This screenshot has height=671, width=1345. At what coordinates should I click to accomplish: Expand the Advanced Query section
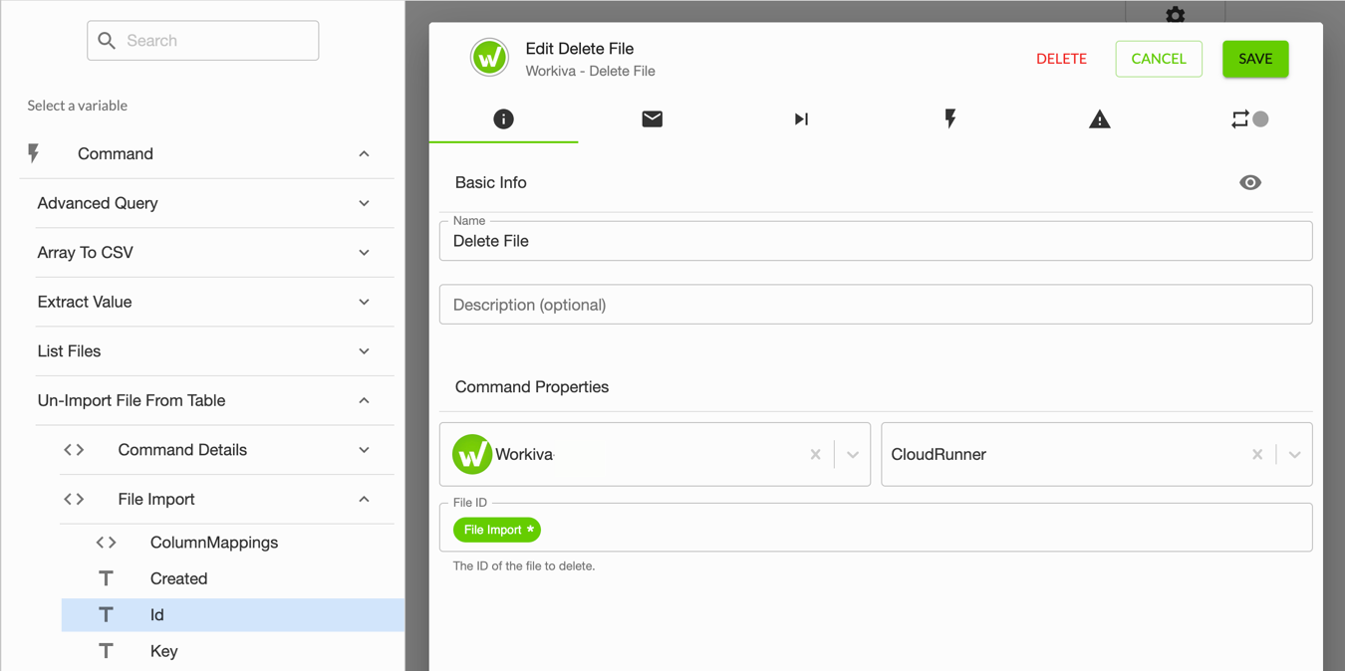364,203
